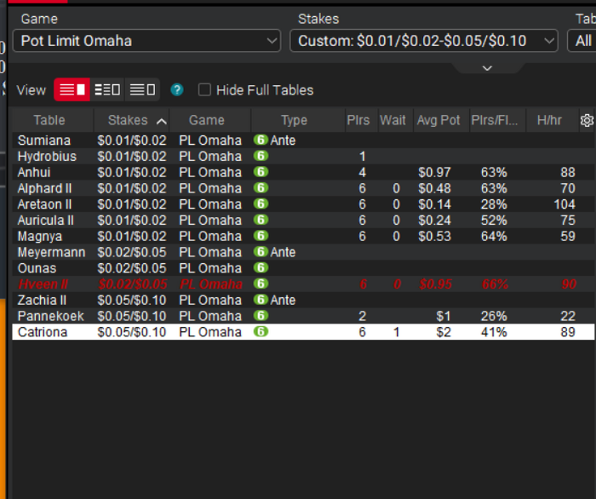596x499 pixels.
Task: Click the 104 hands per hour value
Action: 564,204
